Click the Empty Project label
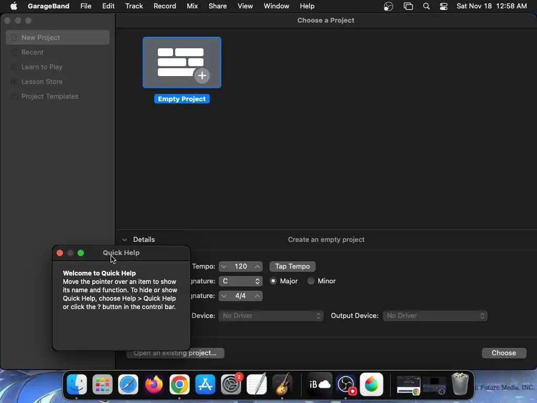The image size is (537, 403). pos(182,99)
